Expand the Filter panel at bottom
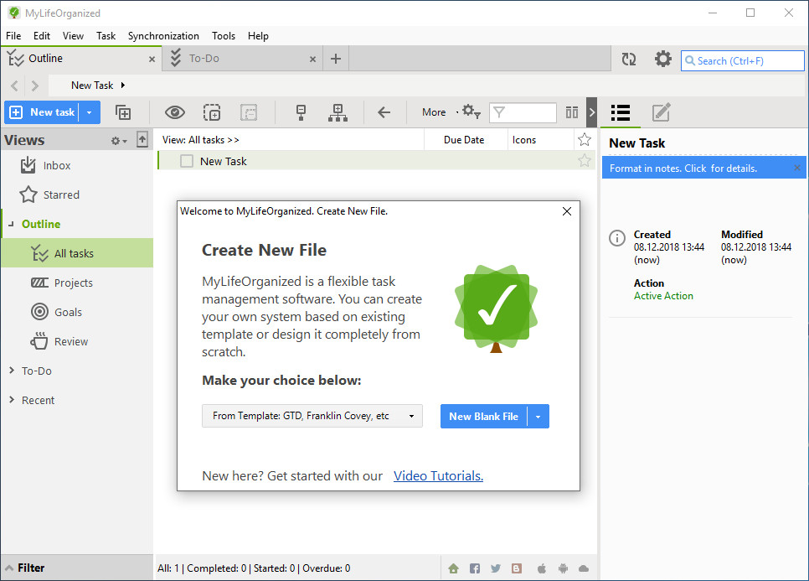Viewport: 809px width, 581px height. click(76, 568)
